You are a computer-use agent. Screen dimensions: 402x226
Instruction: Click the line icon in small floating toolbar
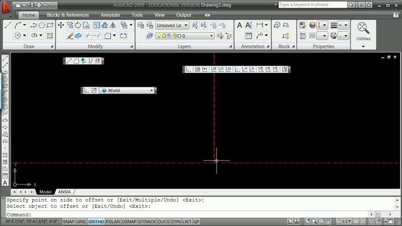point(68,61)
